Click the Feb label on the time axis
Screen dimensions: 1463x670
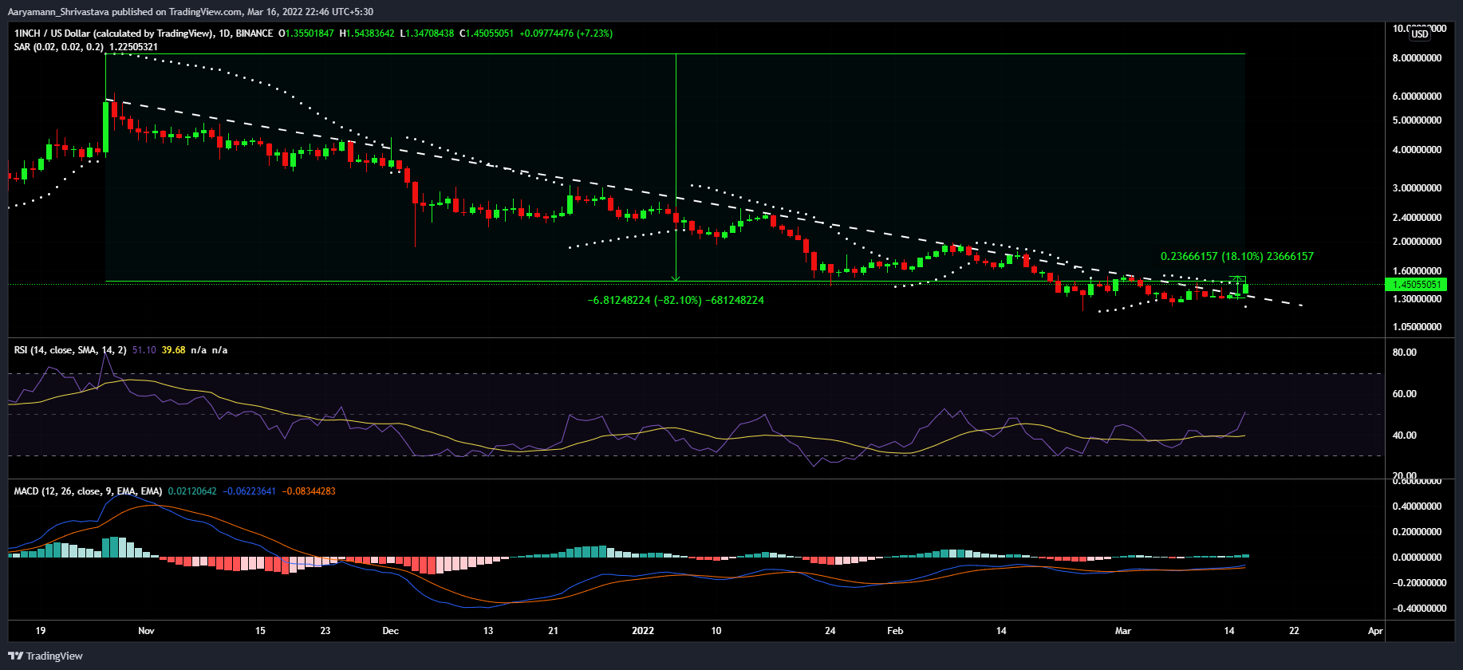(895, 631)
